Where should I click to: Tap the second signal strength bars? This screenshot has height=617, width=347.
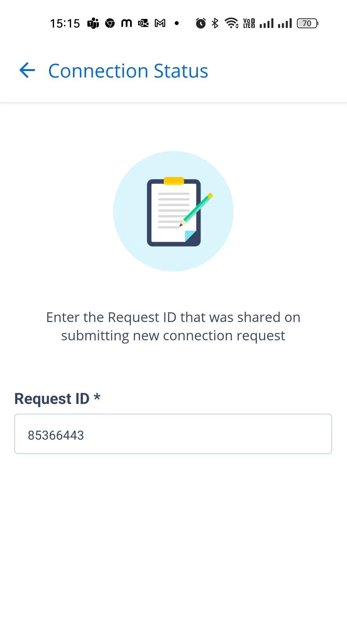[x=285, y=23]
